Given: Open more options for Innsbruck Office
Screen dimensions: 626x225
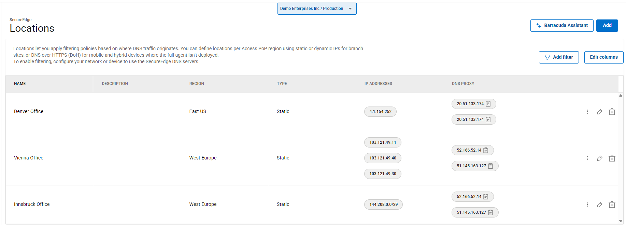Looking at the screenshot, I should point(587,205).
